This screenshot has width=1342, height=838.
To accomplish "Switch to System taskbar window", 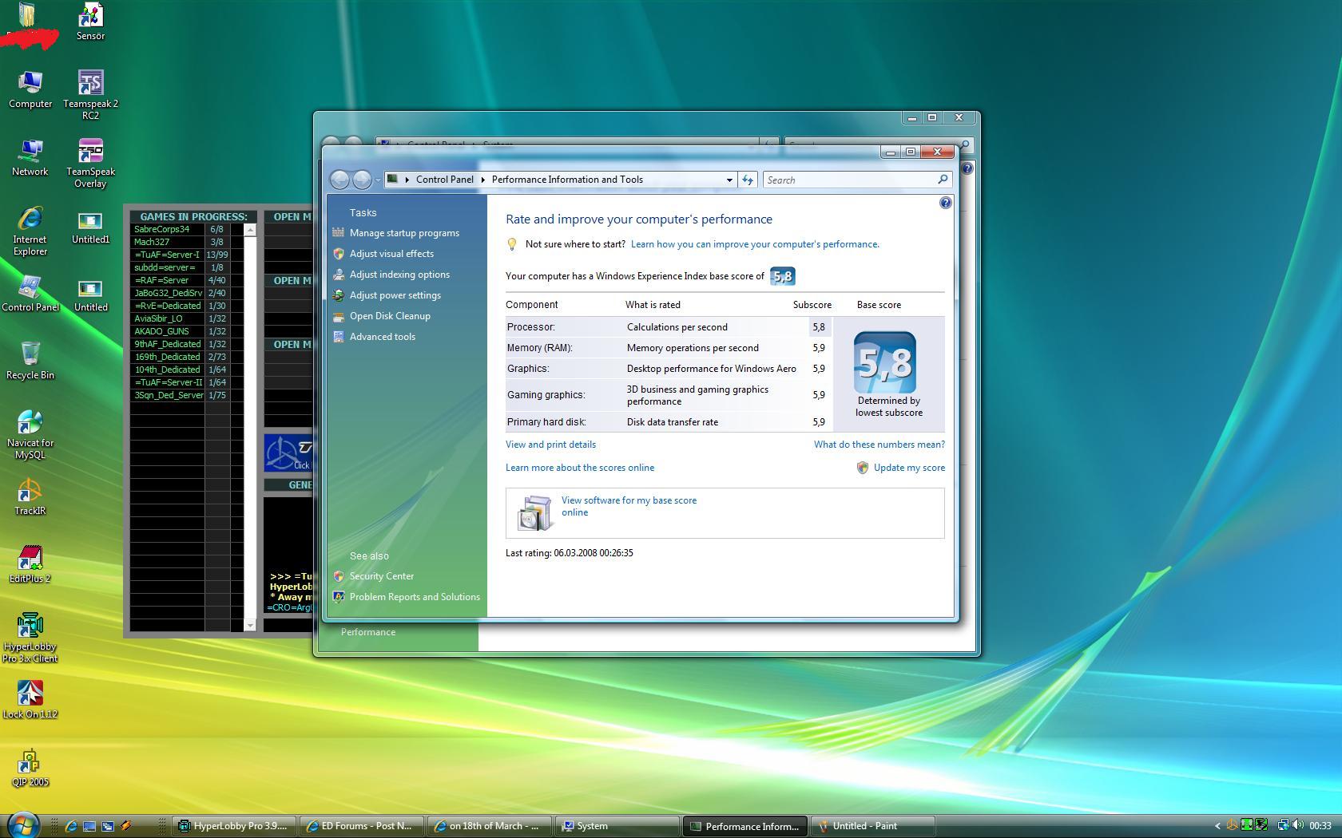I will (x=616, y=826).
